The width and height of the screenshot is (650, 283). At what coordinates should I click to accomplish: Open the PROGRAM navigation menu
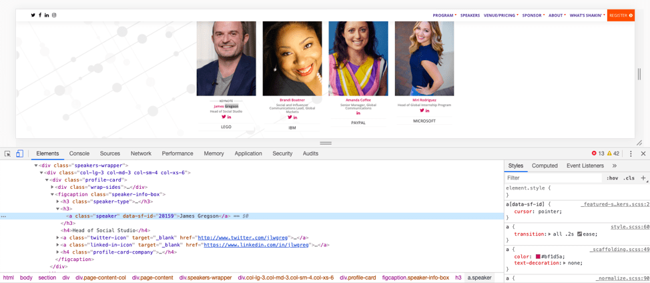[x=444, y=15]
